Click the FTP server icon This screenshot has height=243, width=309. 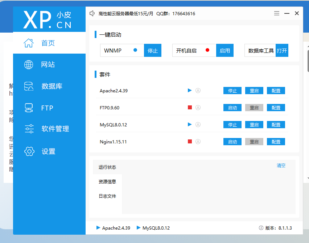point(29,108)
